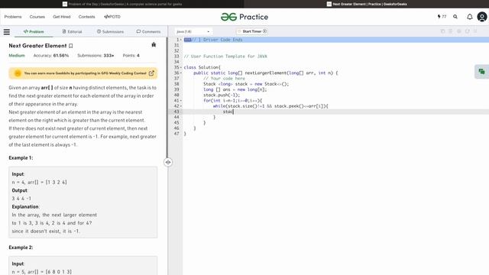Place cursor on stack.push(-1) line
Viewport: 489px width, 275px height.
(222, 95)
